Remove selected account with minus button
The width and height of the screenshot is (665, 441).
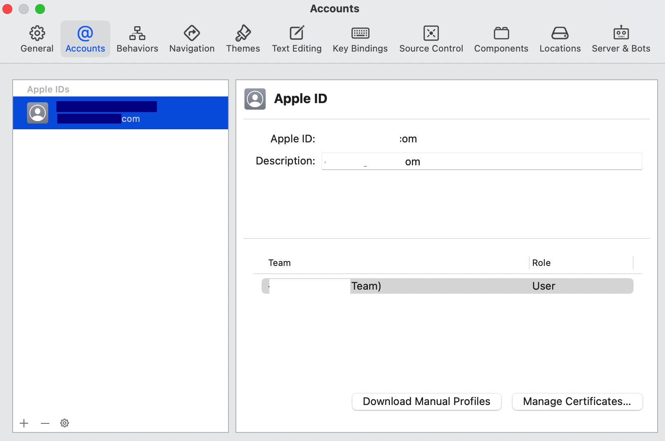(45, 423)
